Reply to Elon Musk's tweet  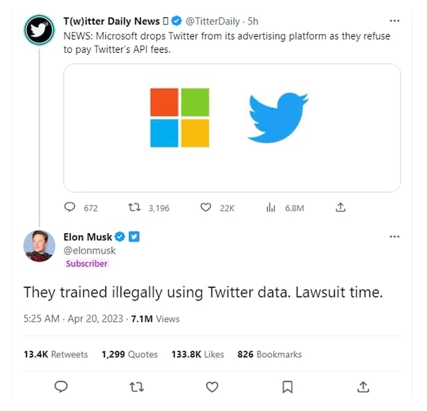(61, 387)
